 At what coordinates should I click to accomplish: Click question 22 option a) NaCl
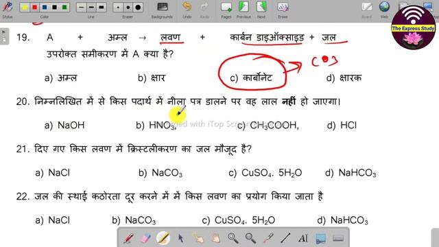click(x=52, y=220)
